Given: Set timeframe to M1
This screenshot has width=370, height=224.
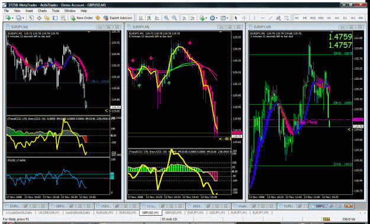Looking at the screenshot, I should [x=297, y=18].
